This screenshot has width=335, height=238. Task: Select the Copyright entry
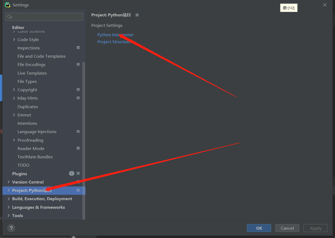click(x=27, y=90)
